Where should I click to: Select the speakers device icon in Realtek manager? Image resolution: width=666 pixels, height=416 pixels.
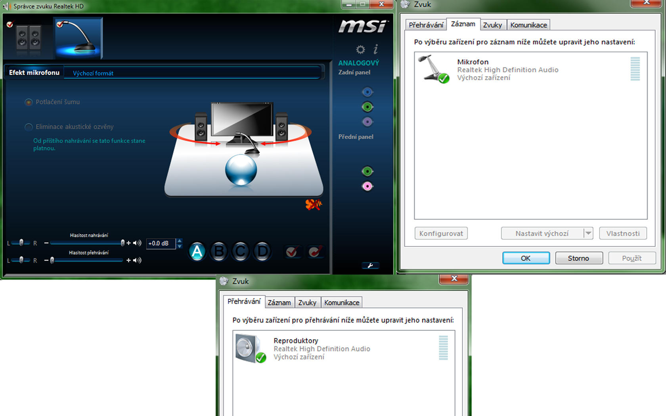click(x=29, y=38)
